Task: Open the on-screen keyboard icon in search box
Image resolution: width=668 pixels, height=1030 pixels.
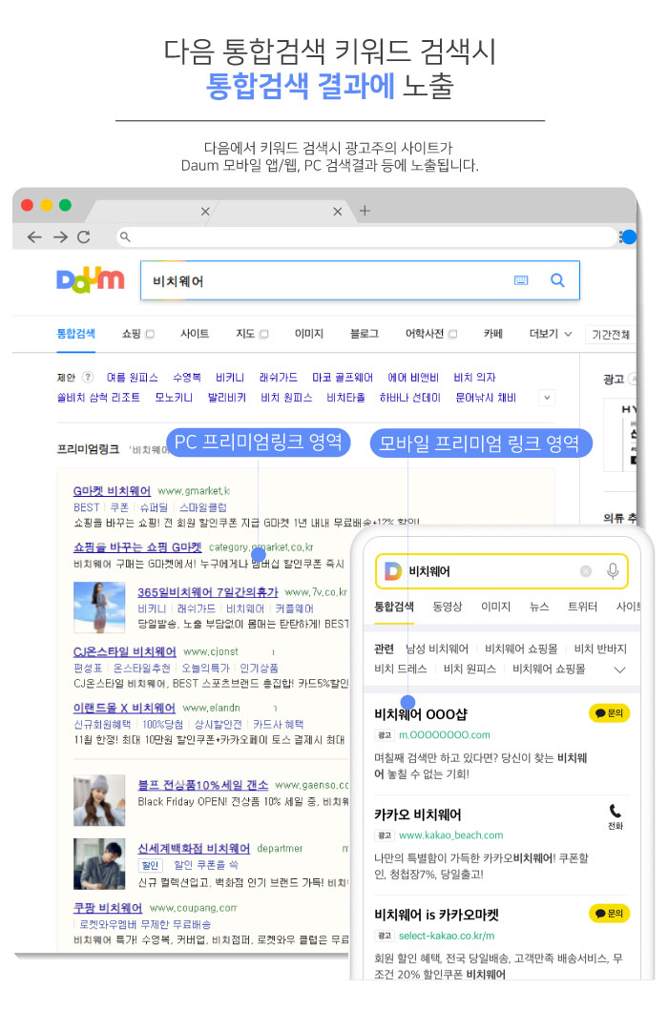Action: pyautogui.click(x=521, y=280)
